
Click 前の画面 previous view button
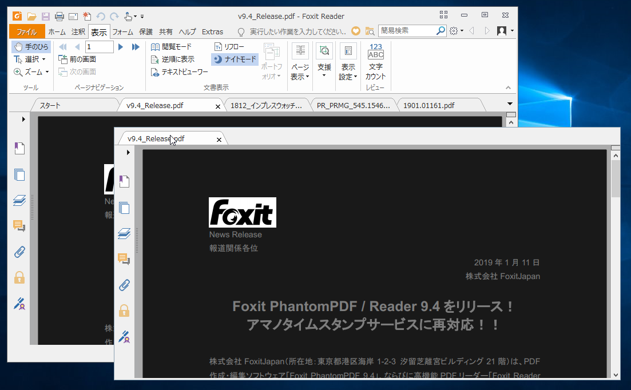click(77, 59)
